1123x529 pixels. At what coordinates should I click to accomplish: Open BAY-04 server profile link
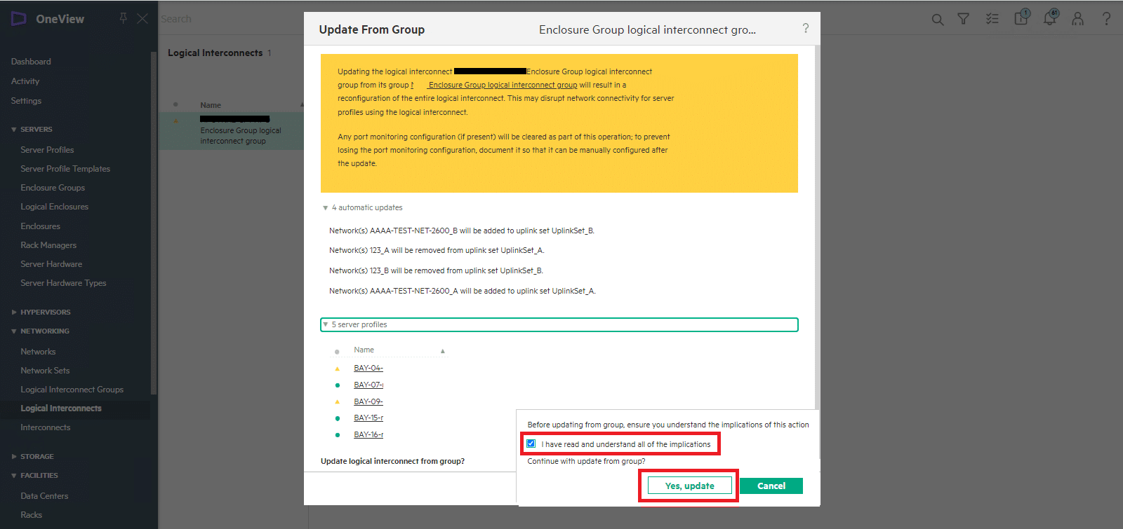point(368,368)
